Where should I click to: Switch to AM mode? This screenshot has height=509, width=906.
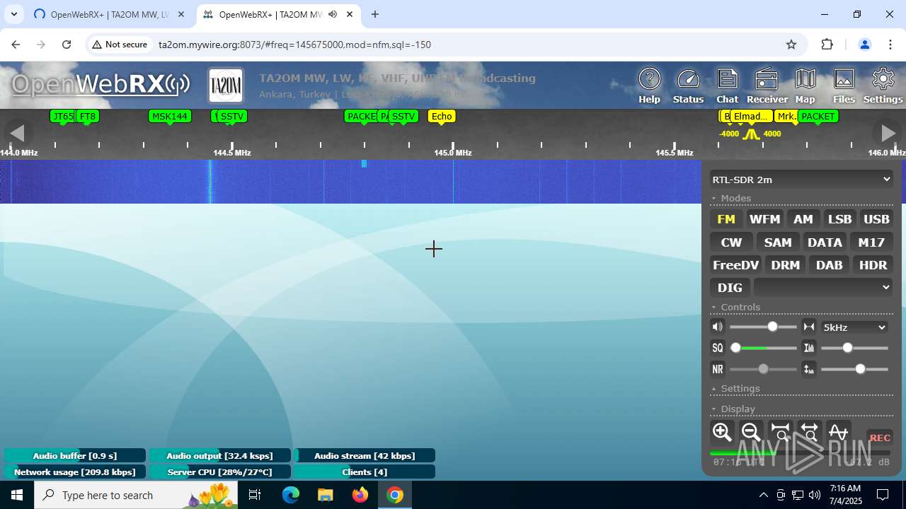(803, 219)
